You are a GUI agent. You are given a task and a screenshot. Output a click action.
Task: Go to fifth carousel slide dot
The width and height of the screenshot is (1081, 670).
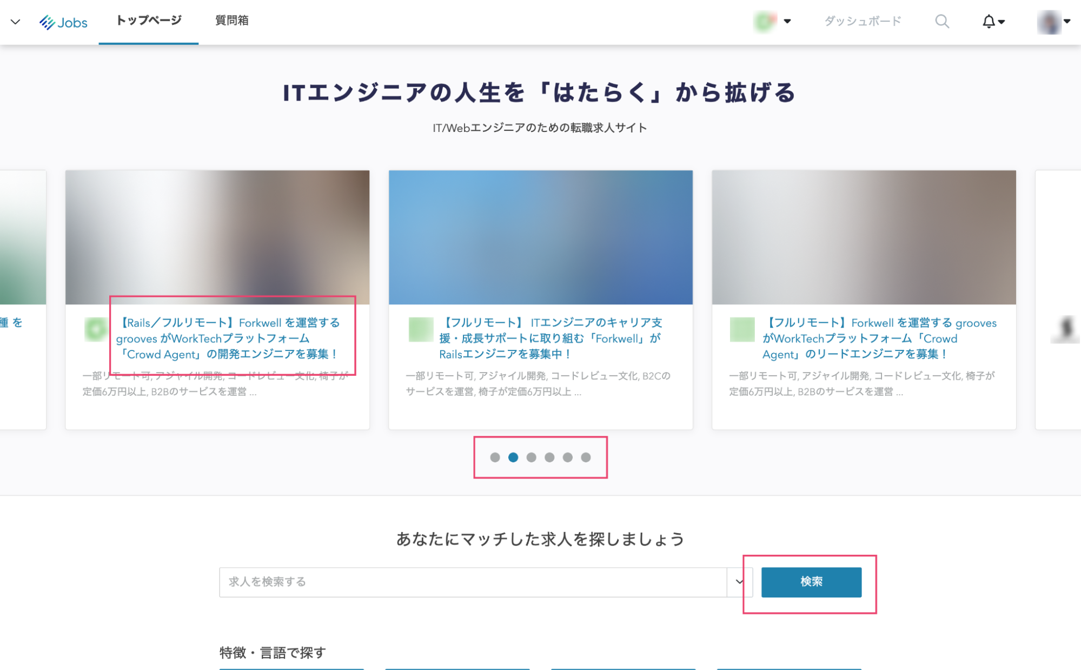[x=568, y=457]
